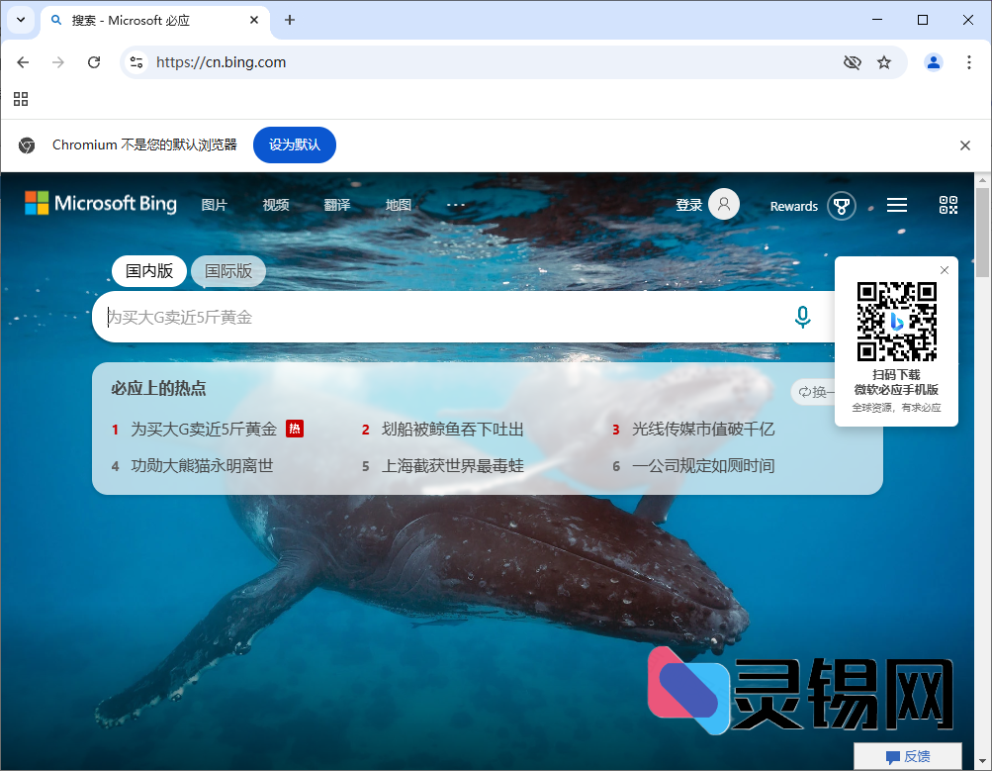
Task: Click the Microsoft Bing logo
Action: click(x=100, y=203)
